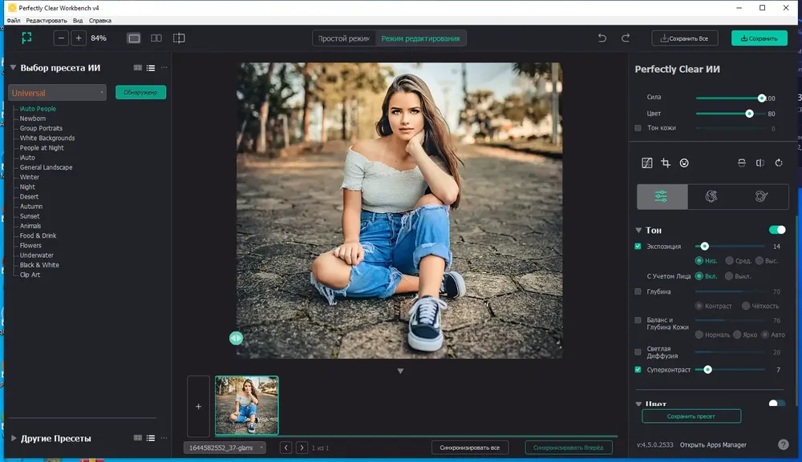The width and height of the screenshot is (802, 462).
Task: Click the Сохранить пресет button
Action: pyautogui.click(x=691, y=416)
